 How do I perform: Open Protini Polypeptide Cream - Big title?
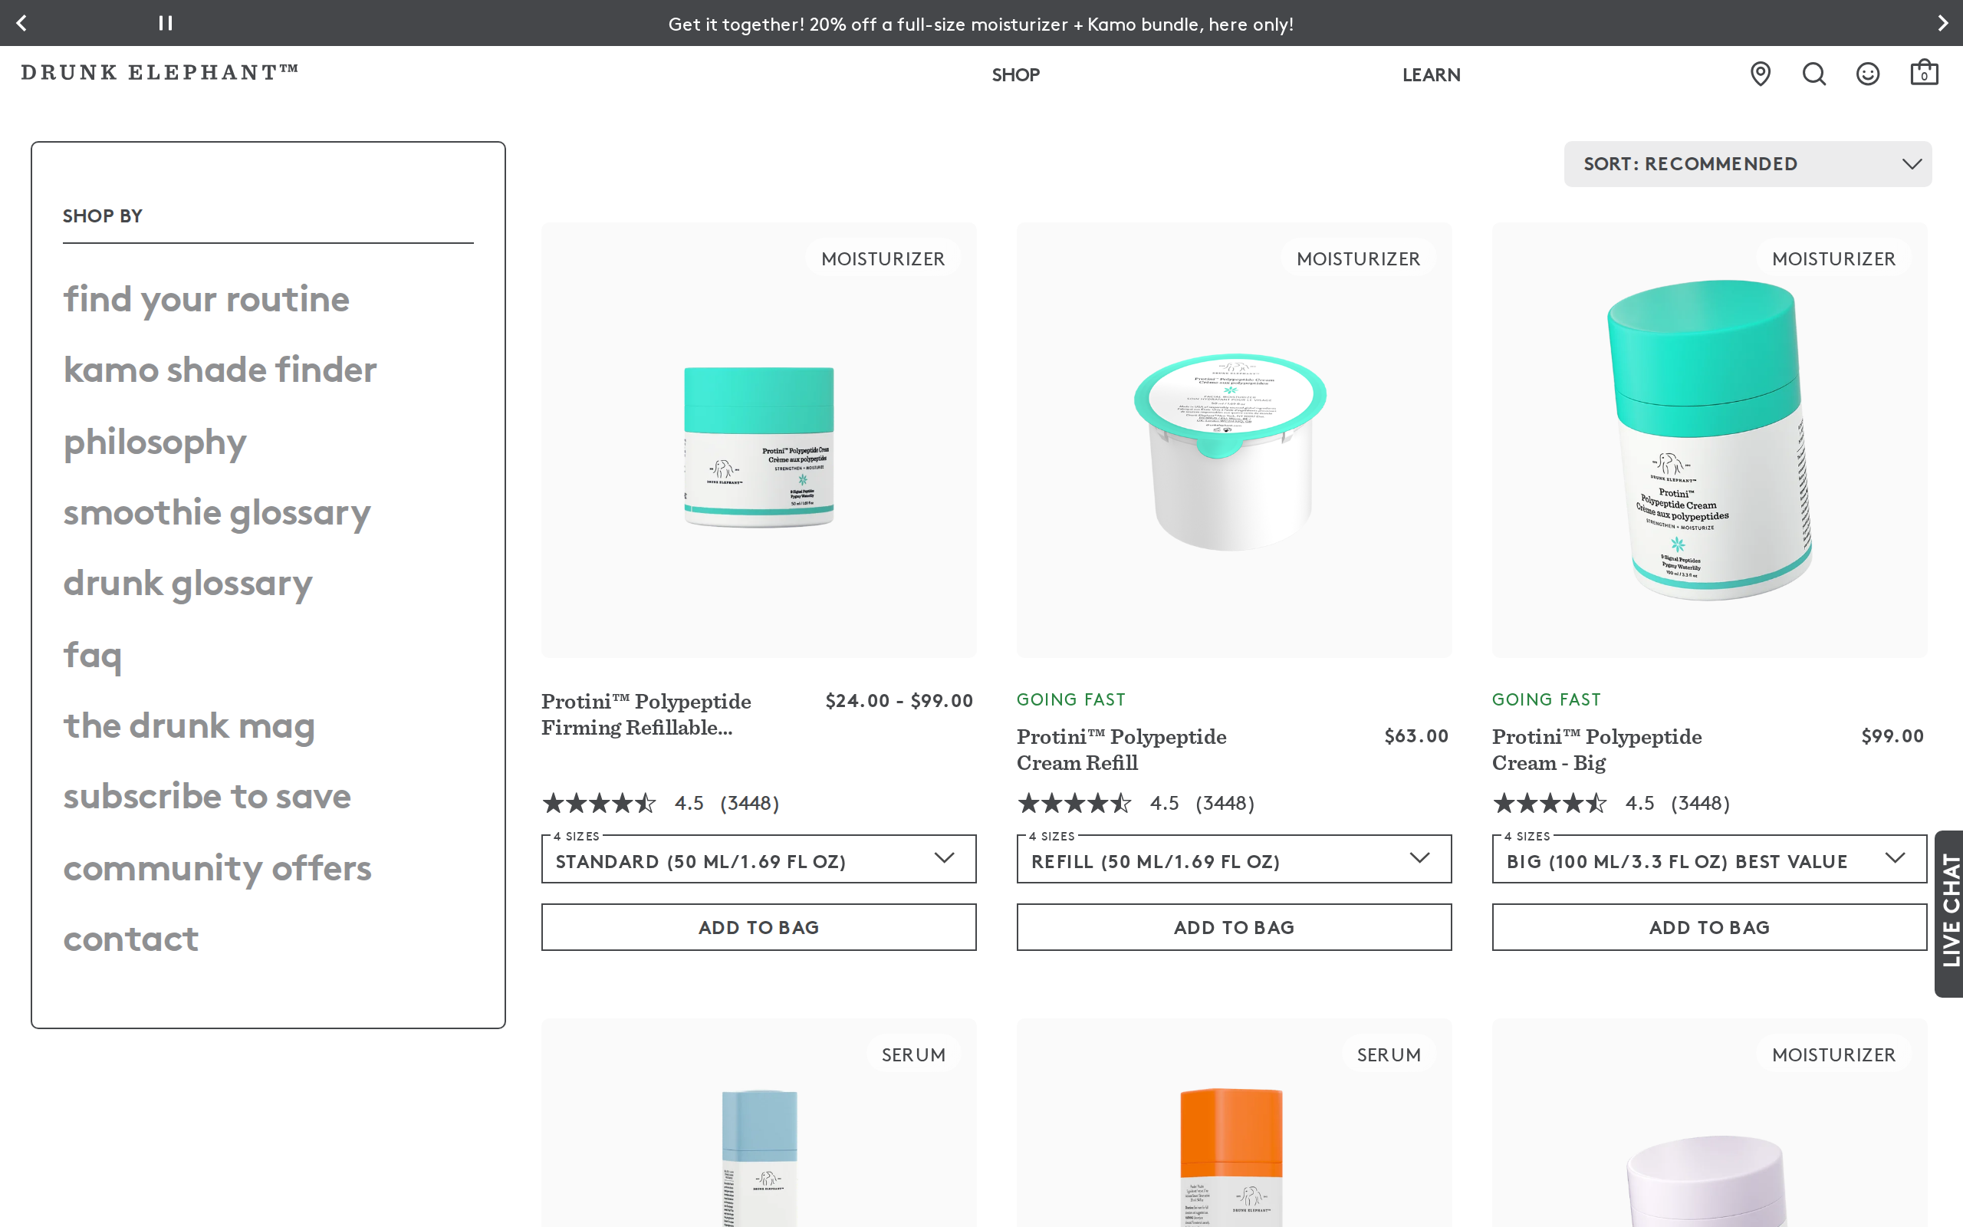click(x=1597, y=750)
